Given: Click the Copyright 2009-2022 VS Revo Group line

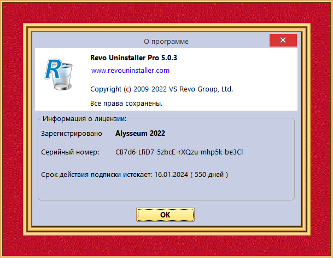Looking at the screenshot, I should tap(162, 89).
